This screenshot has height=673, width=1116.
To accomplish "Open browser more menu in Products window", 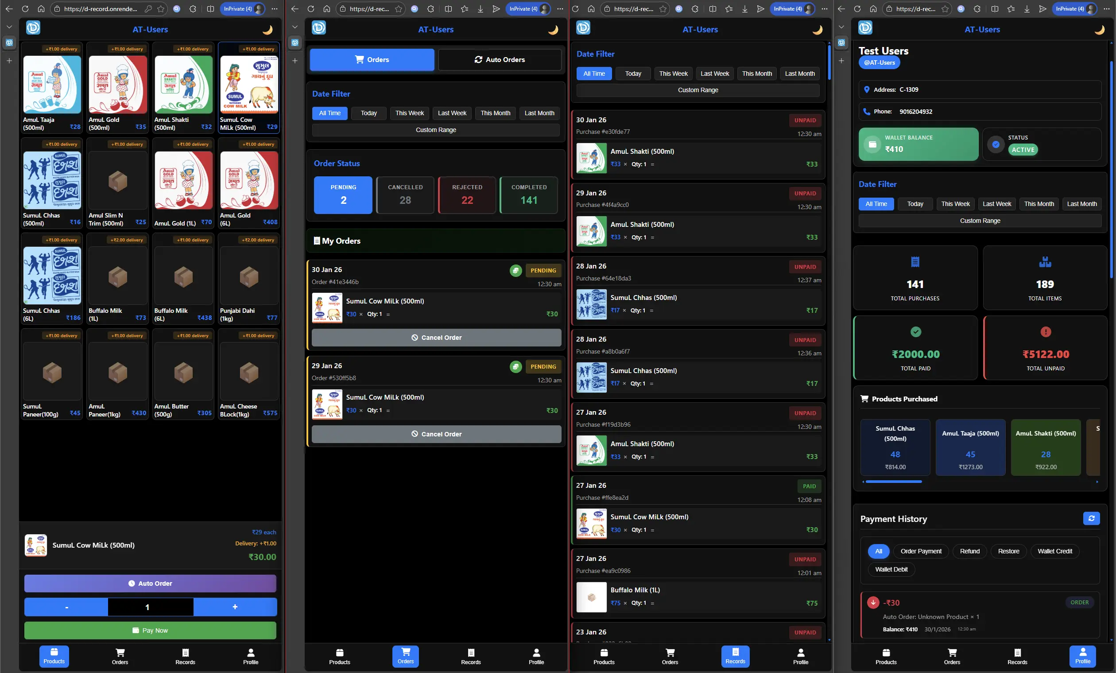I will (x=275, y=9).
